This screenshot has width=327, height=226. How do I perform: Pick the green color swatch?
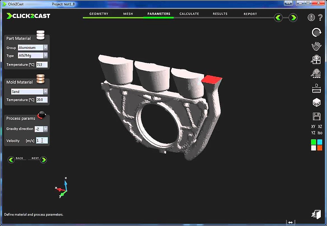pyautogui.click(x=313, y=142)
